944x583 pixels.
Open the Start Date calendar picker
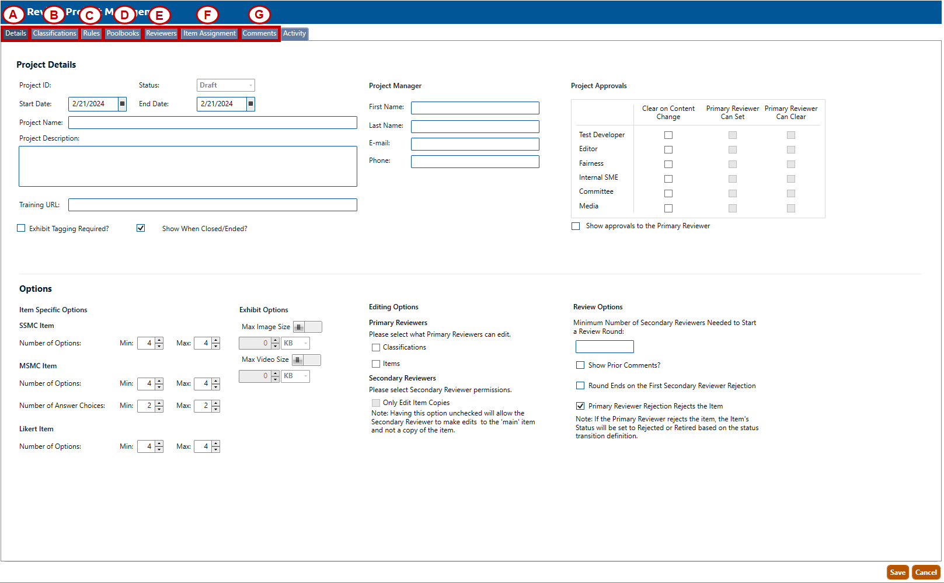point(122,104)
